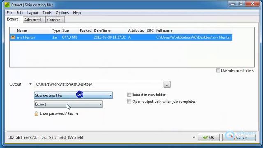Viewport: 263px width, 148px height.
Task: Click the Full name column header
Action: point(164,30)
